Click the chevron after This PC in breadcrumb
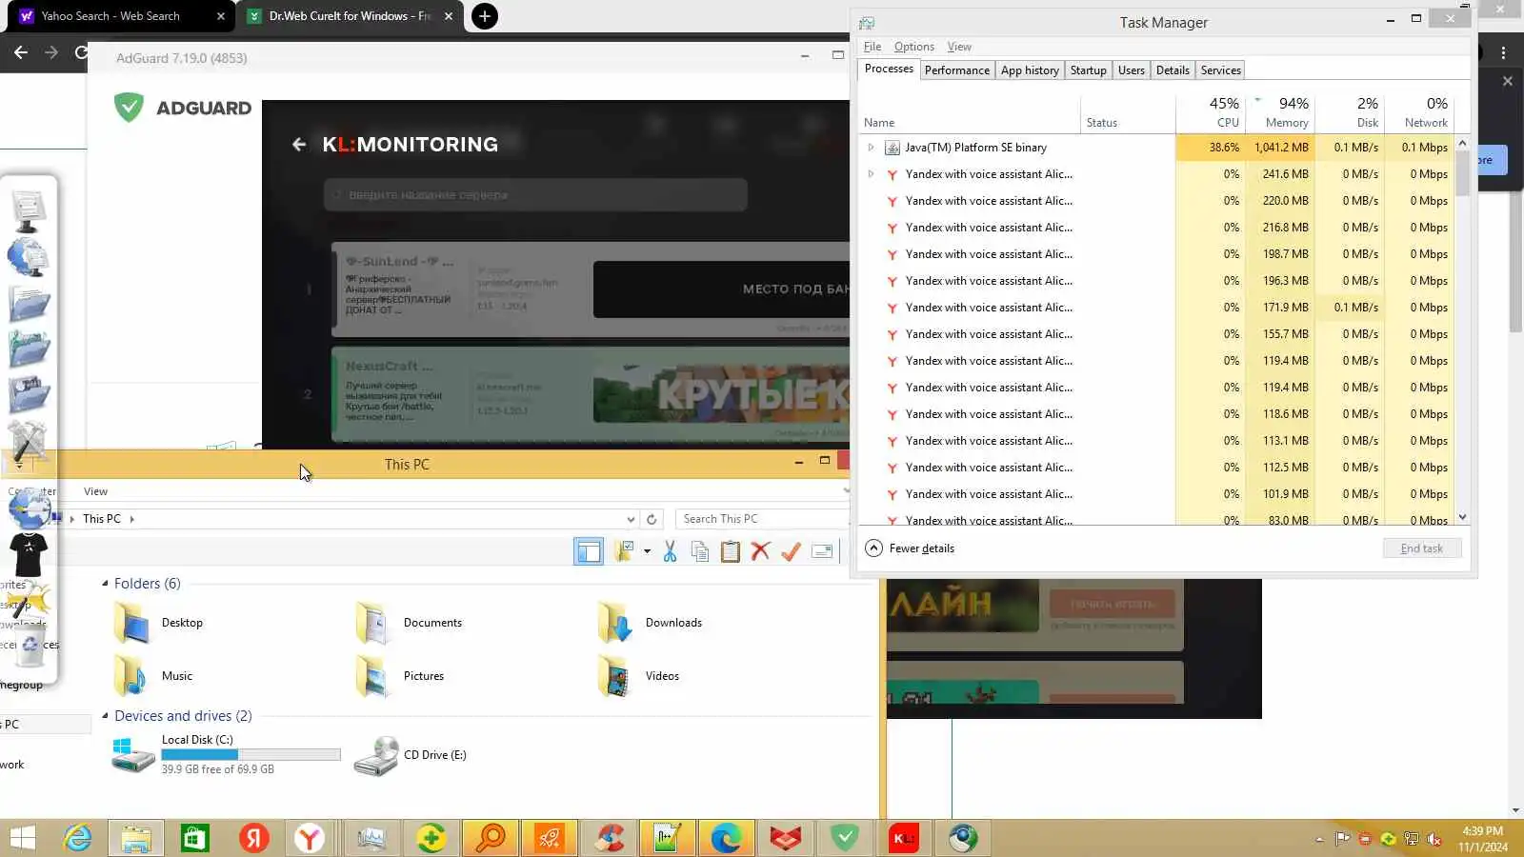 click(x=132, y=519)
